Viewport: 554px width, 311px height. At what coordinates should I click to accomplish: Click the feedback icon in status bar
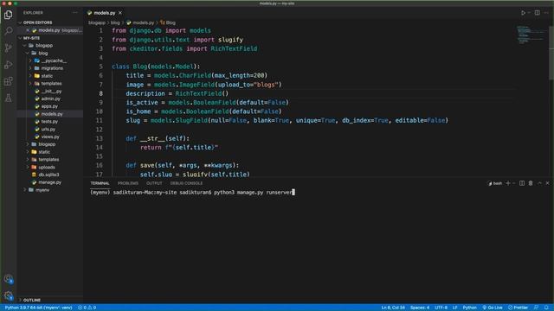tap(537, 308)
